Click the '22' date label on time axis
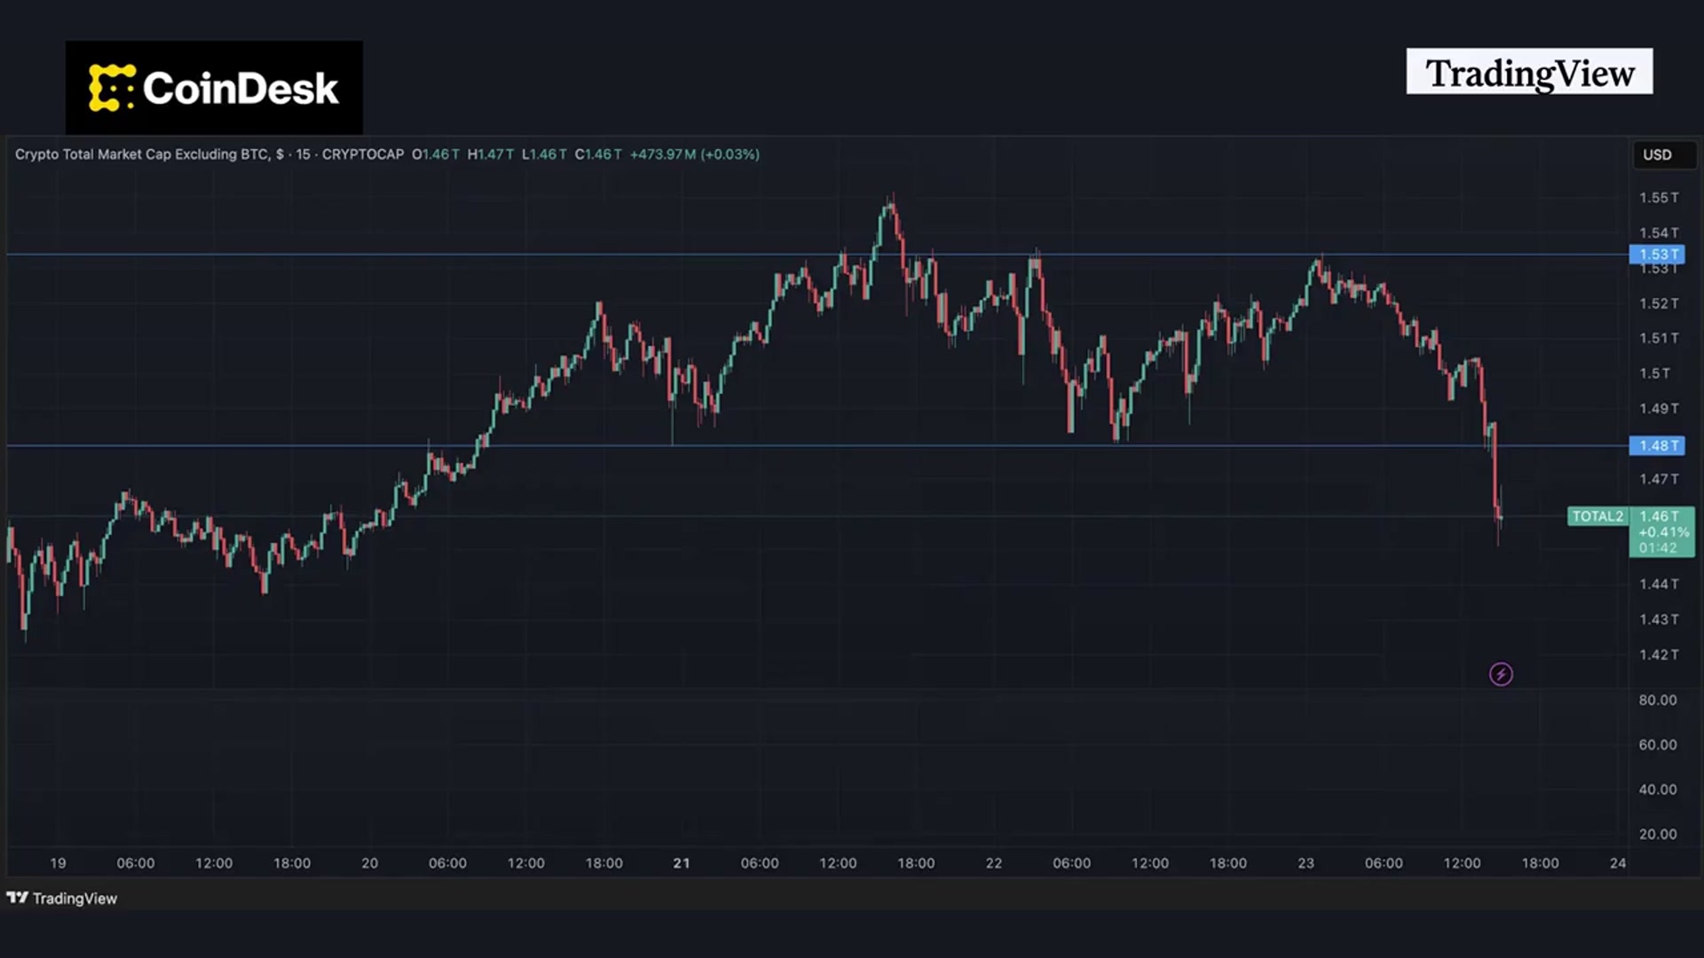Screen dimensions: 1704x958 994,863
